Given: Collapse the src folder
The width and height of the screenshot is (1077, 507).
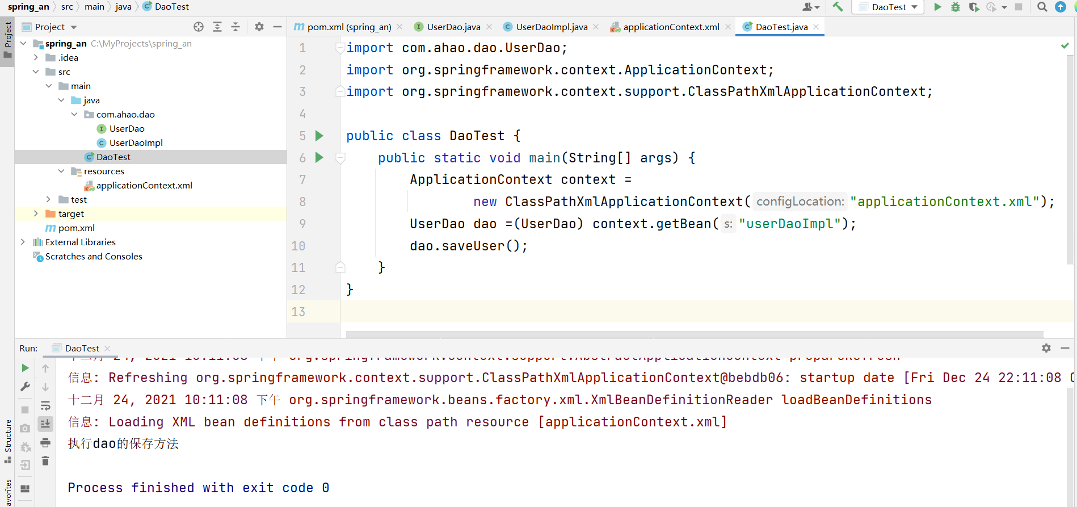Looking at the screenshot, I should tap(36, 72).
